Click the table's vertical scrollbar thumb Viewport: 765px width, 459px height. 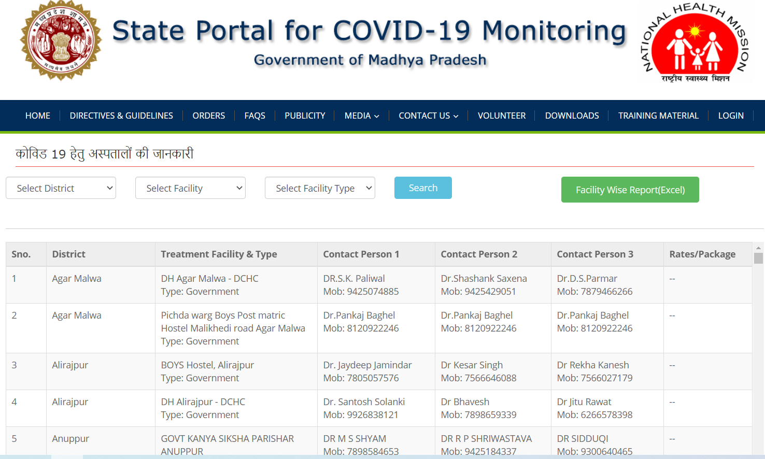tap(758, 258)
